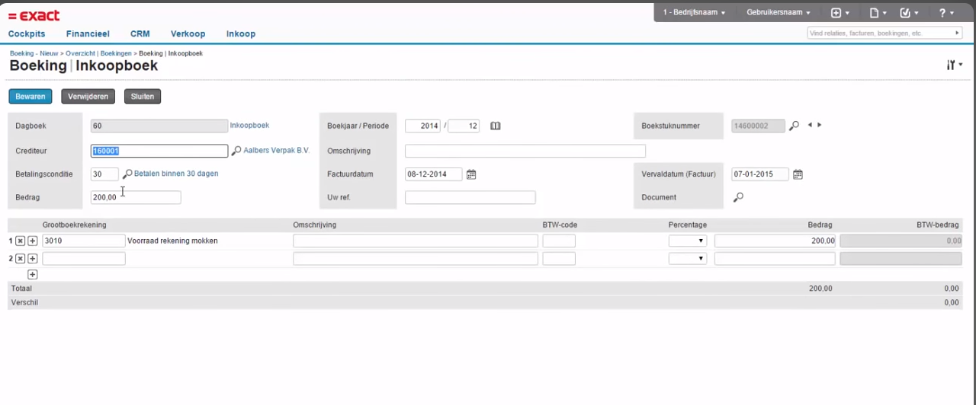Click into the Omschrijving header field
The height and width of the screenshot is (405, 976).
tap(525, 151)
